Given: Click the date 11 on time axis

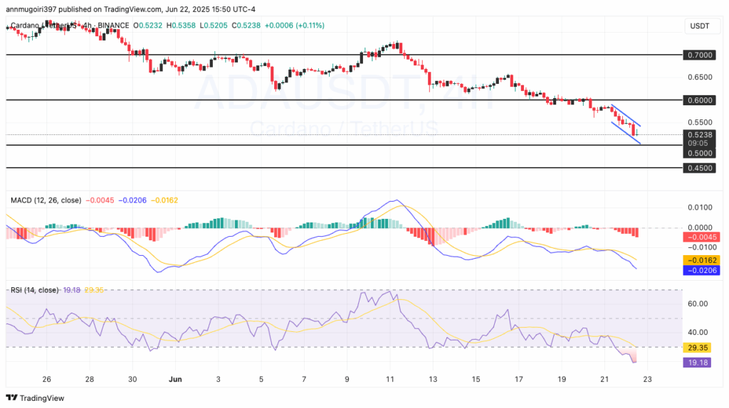Looking at the screenshot, I should [389, 380].
